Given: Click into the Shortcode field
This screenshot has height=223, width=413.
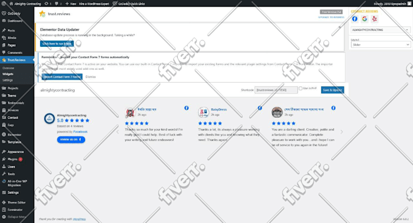Looking at the screenshot, I should coord(276,90).
